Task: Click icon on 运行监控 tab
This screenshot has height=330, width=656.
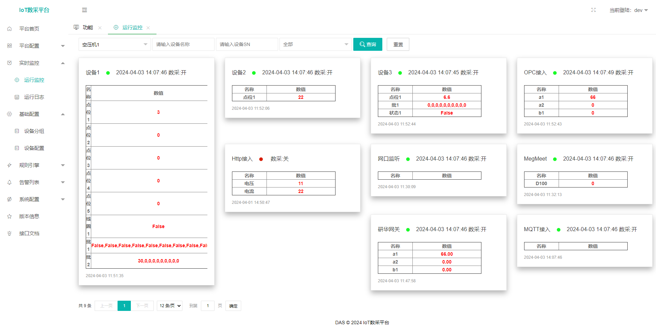Action: (x=116, y=27)
